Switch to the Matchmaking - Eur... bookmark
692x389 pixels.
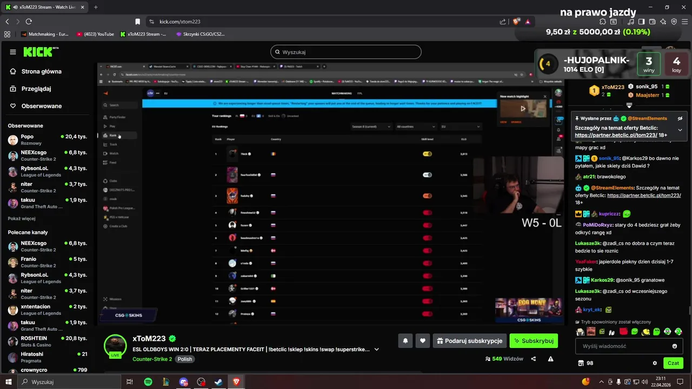[x=45, y=34]
